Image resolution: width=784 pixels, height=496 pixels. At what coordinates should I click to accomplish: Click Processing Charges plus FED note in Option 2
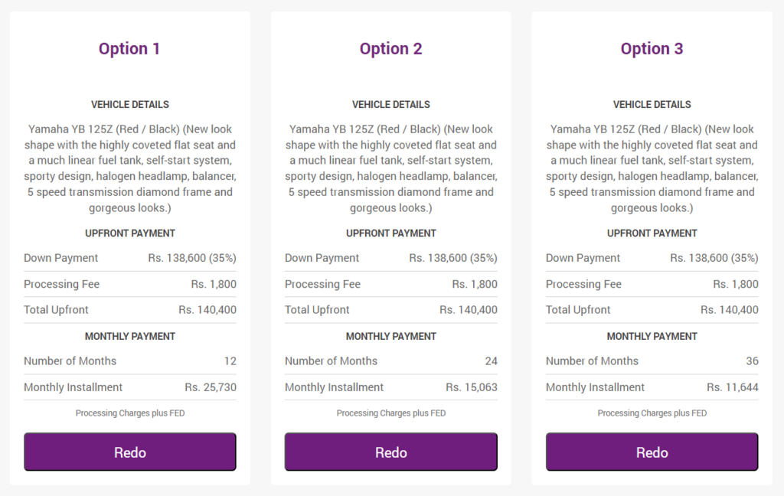click(x=391, y=413)
